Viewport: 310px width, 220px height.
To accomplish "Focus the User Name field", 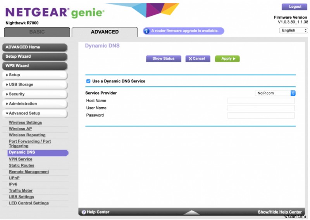I will point(261,108).
